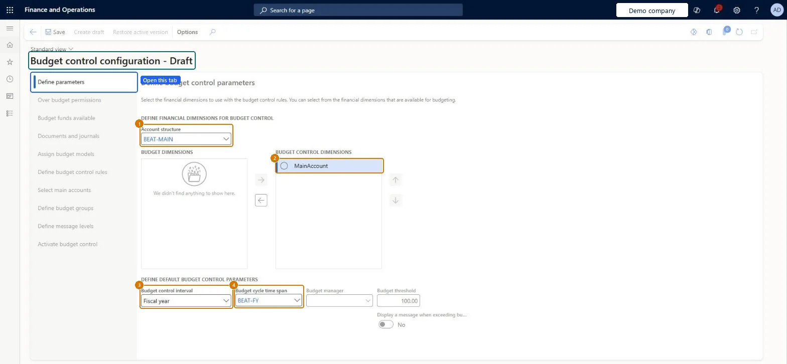Expand the Standard view selector
Screen dimensions: 787x364
(52, 49)
